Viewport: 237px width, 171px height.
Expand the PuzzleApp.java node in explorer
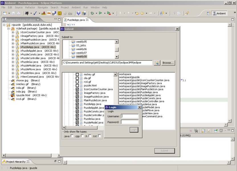pyautogui.click(x=13, y=47)
